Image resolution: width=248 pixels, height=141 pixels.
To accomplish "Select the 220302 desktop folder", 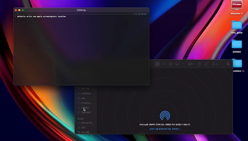I will click(x=237, y=46).
